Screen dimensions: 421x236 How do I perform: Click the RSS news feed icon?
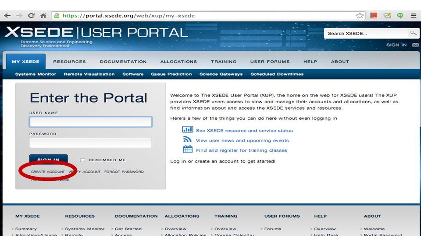coord(187,139)
